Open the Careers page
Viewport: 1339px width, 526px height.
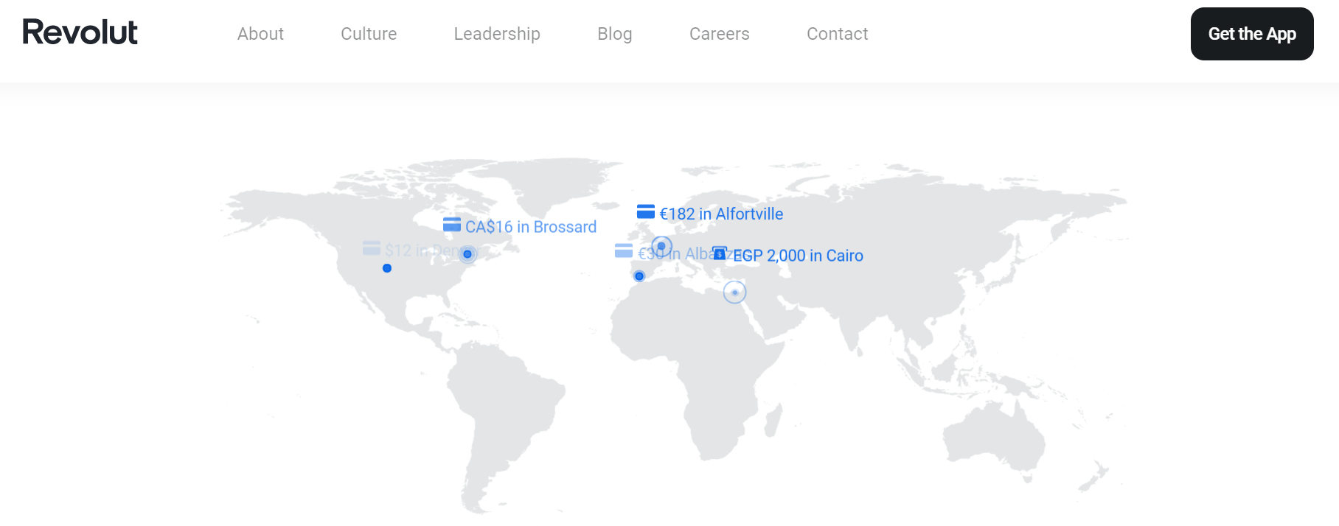click(x=720, y=34)
